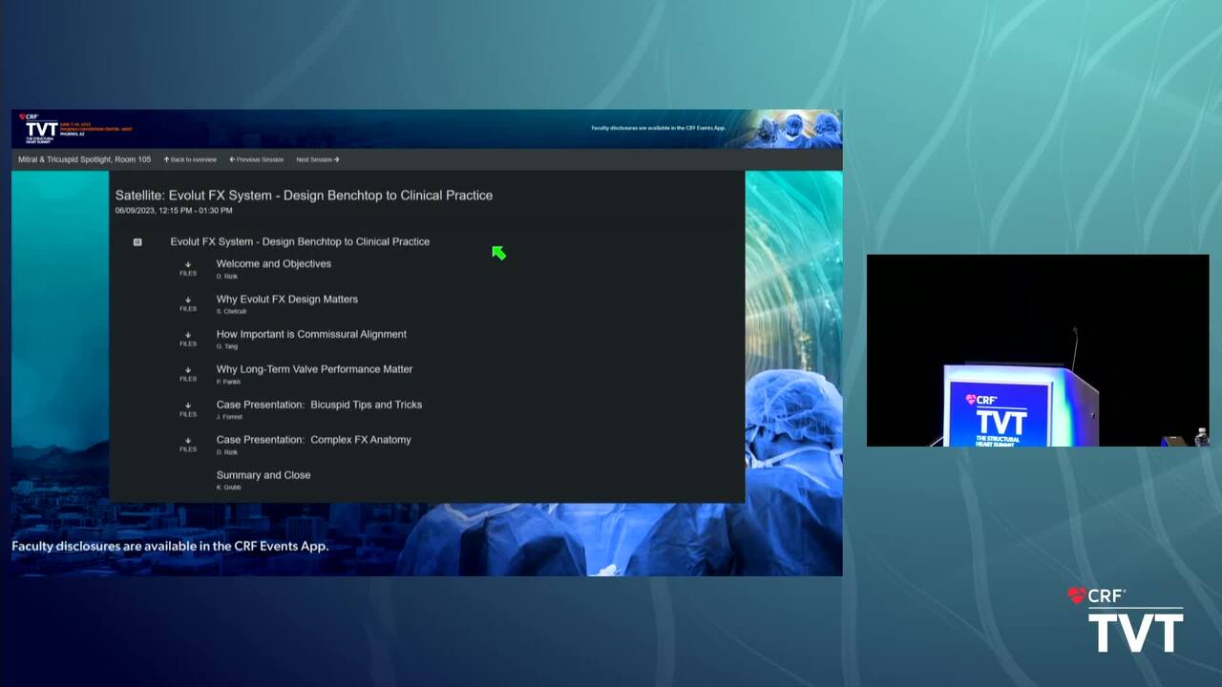Open the Welcome and Objectives talk

(x=274, y=263)
